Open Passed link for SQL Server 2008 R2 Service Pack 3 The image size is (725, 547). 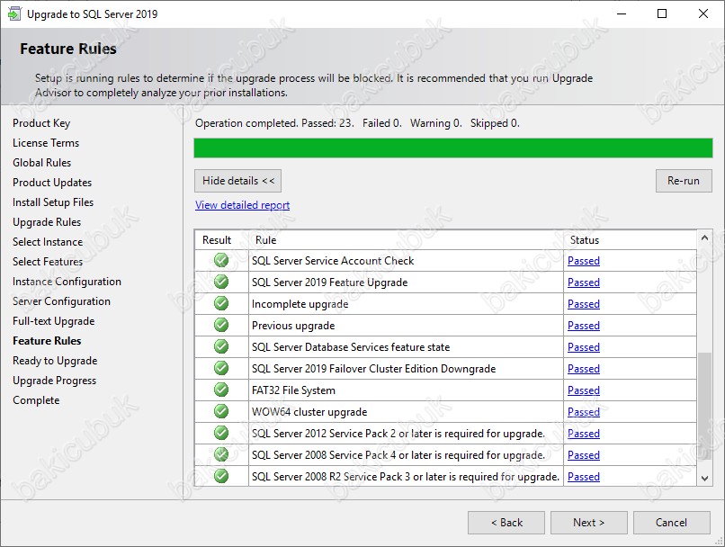(x=584, y=477)
